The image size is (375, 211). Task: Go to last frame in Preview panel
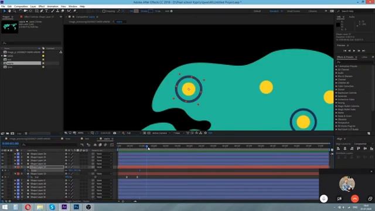pos(363,51)
